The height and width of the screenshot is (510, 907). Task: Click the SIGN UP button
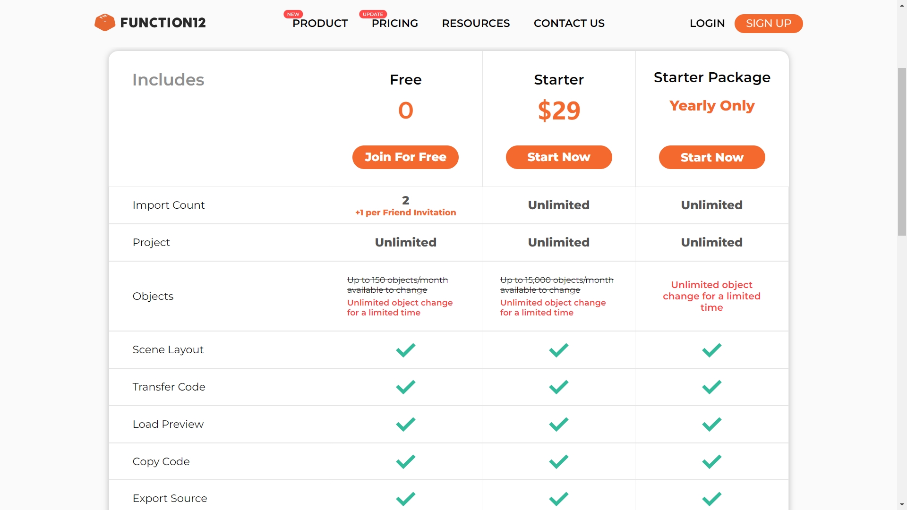769,24
